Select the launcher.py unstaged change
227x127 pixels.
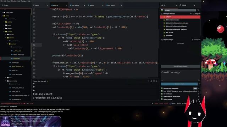[180, 36]
